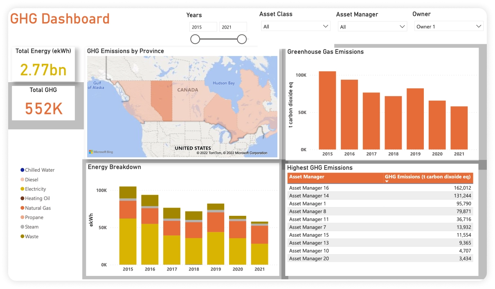This screenshot has height=289, width=495.
Task: Click the 2015 start year input field
Action: point(203,27)
